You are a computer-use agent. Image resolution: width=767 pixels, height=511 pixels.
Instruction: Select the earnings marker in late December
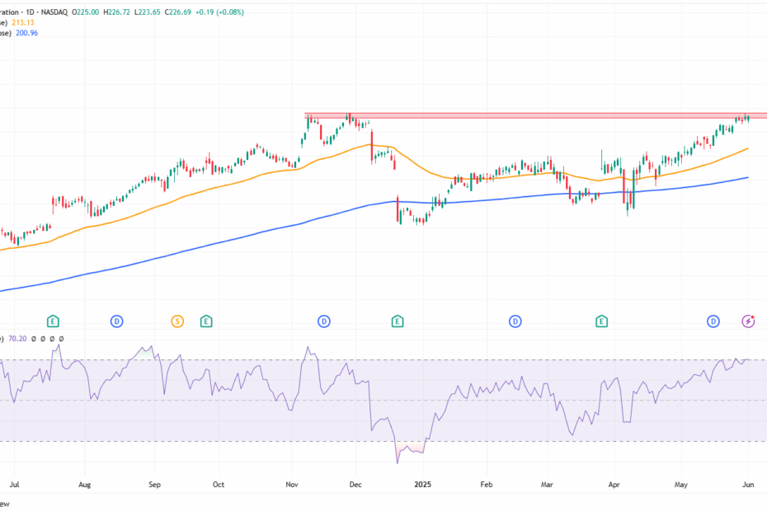[398, 321]
